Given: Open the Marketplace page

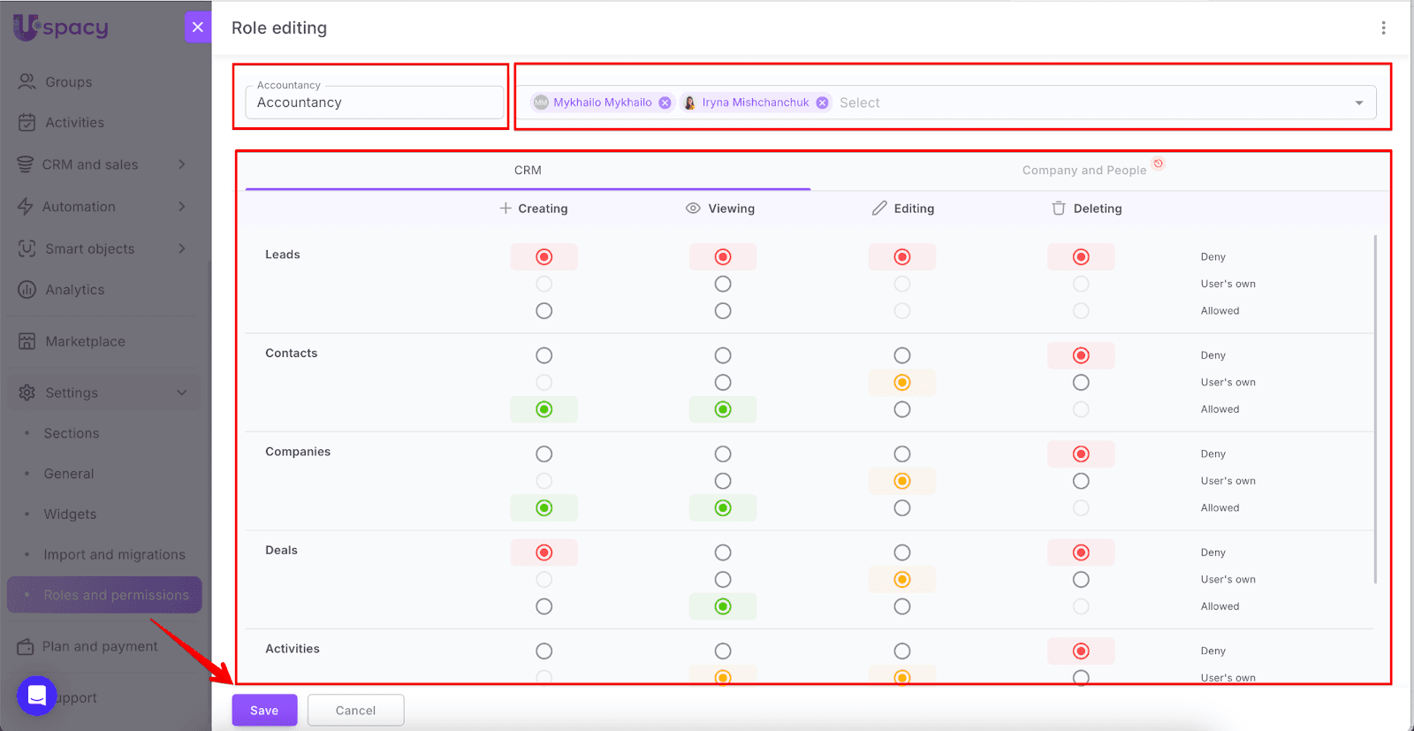Looking at the screenshot, I should point(85,341).
